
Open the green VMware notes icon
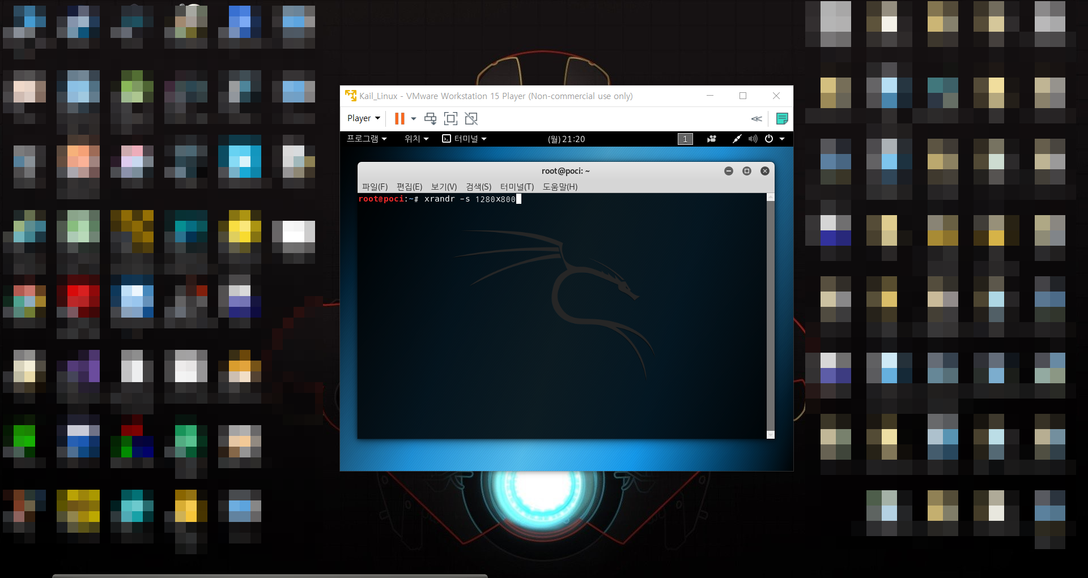782,118
